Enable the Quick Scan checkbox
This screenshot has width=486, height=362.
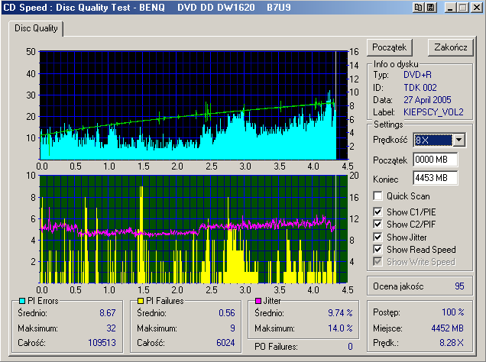pyautogui.click(x=377, y=196)
